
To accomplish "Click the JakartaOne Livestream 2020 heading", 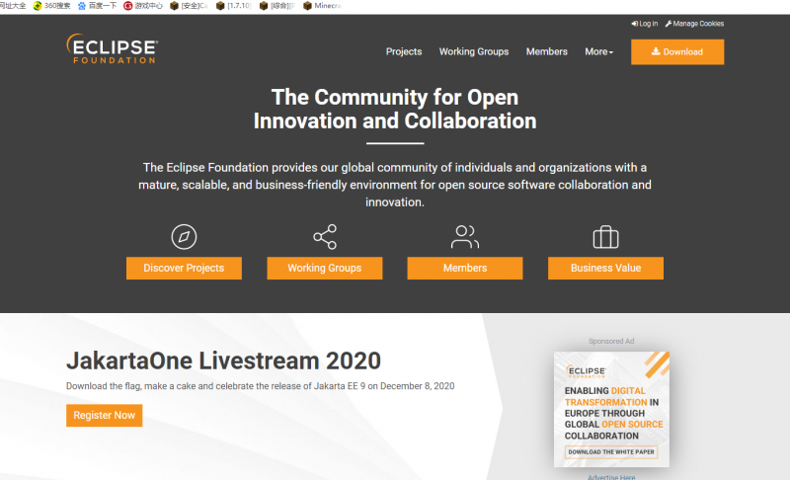I will pyautogui.click(x=223, y=360).
